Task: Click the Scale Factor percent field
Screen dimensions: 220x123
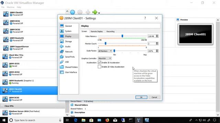Action: pyautogui.click(x=152, y=51)
